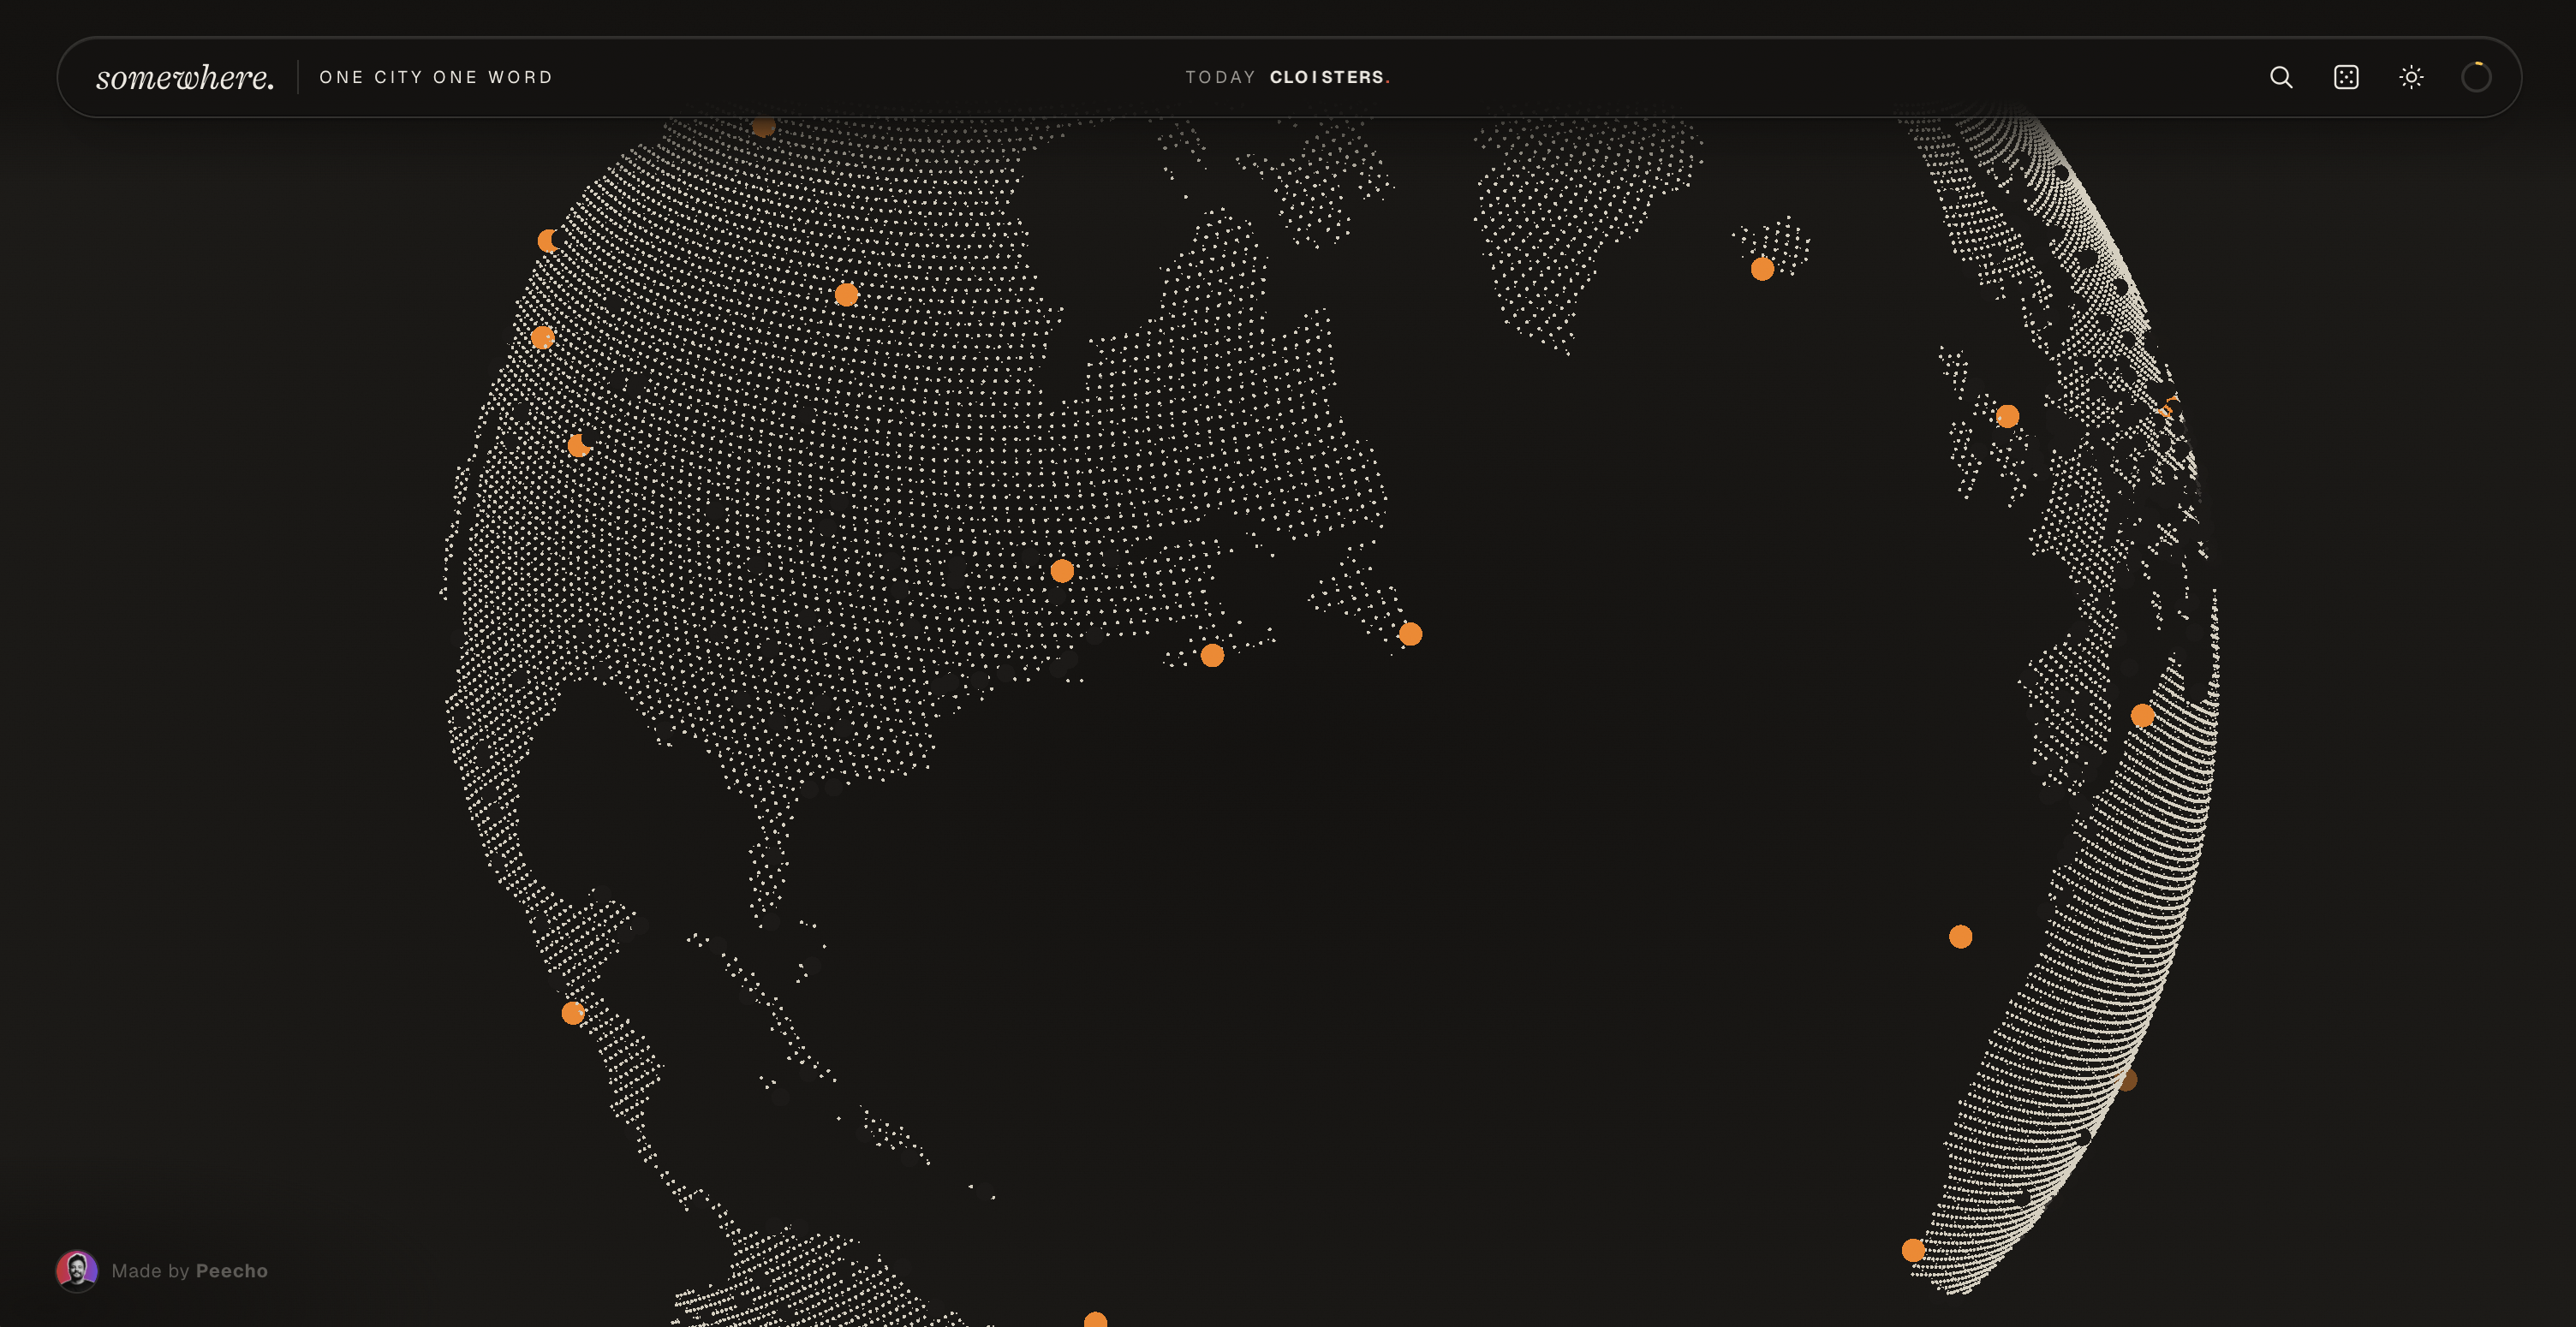Viewport: 2576px width, 1327px height.
Task: Open the search magnifier icon
Action: 2280,77
